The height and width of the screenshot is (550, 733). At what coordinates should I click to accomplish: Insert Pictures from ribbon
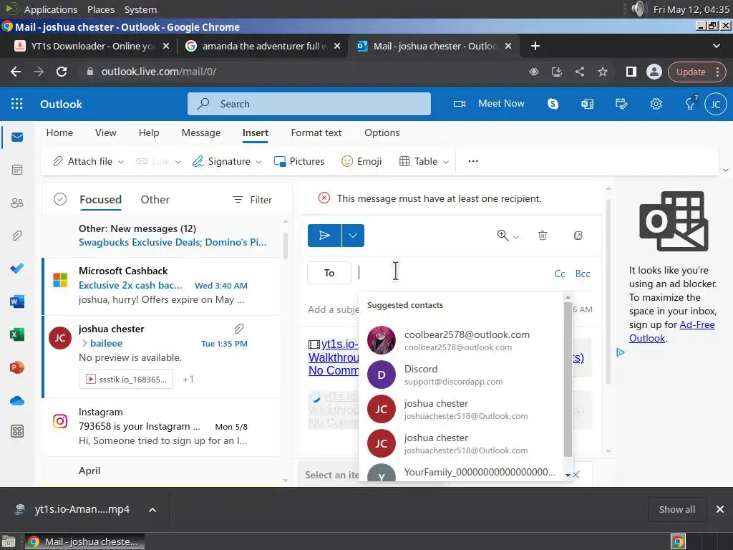pos(299,161)
